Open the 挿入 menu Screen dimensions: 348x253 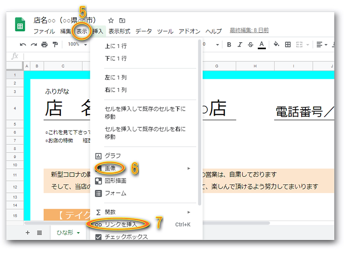click(98, 31)
